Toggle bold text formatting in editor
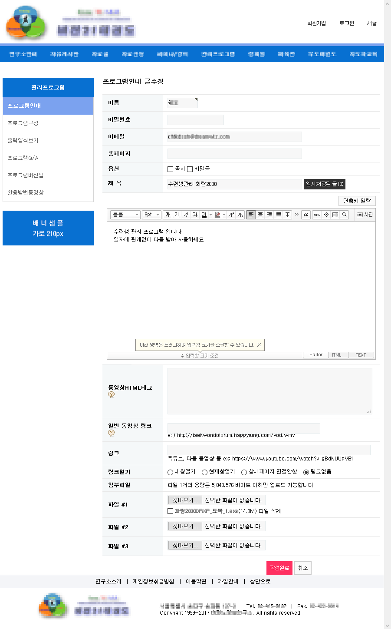The height and width of the screenshot is (629, 391). click(168, 214)
